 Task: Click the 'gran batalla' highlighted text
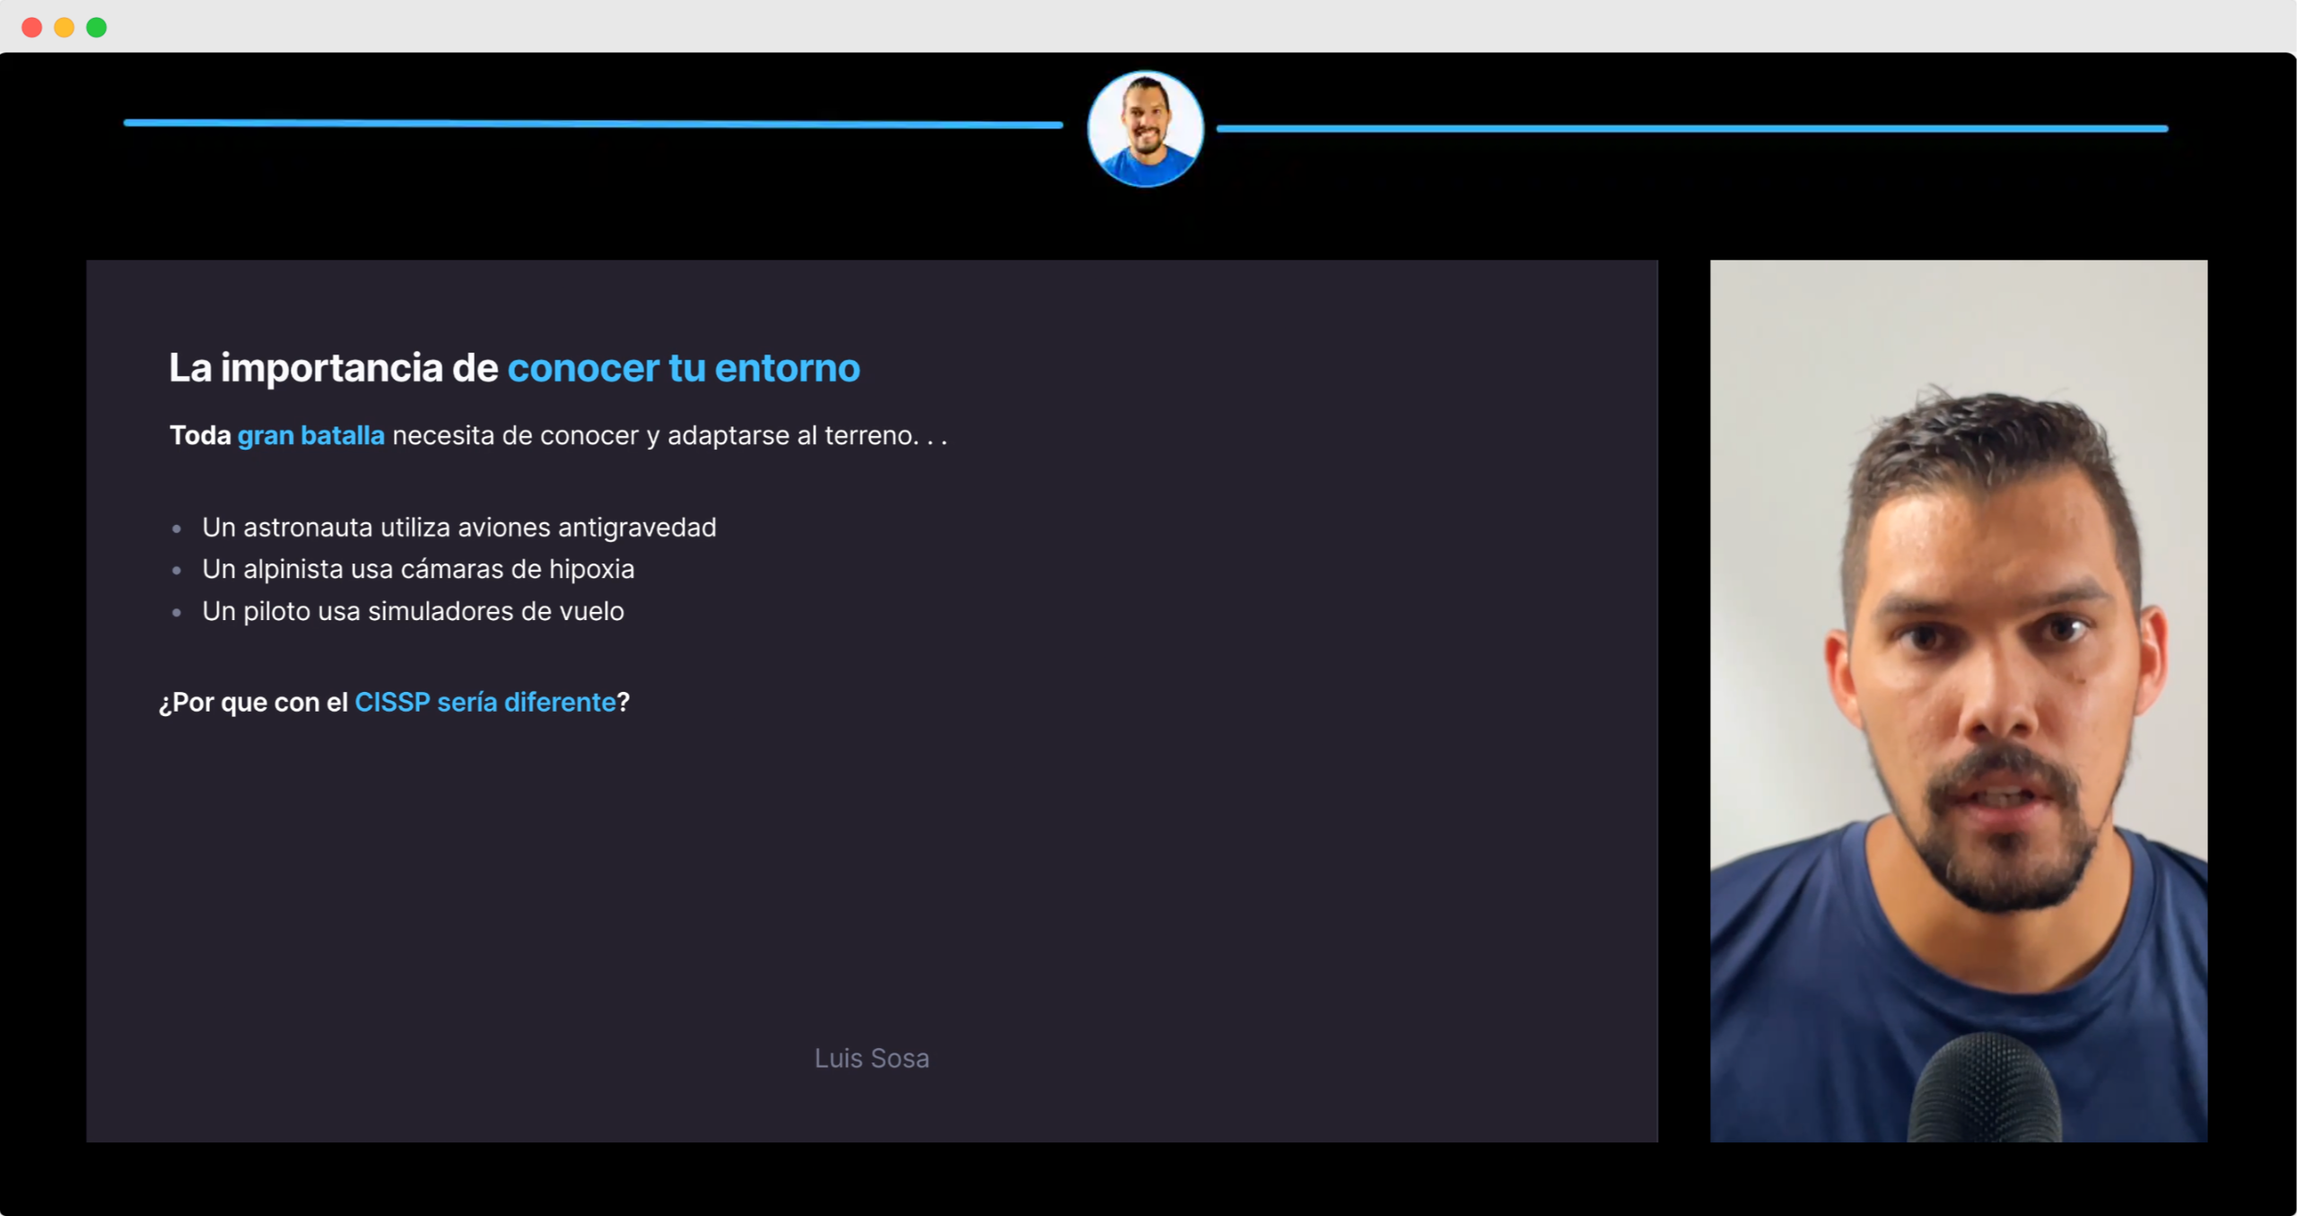tap(310, 436)
